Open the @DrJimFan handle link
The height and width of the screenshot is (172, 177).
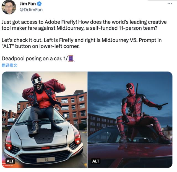[x=31, y=10]
